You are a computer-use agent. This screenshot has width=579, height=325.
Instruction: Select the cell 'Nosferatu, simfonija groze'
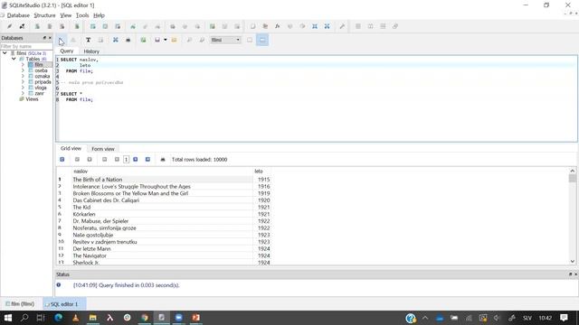point(163,227)
